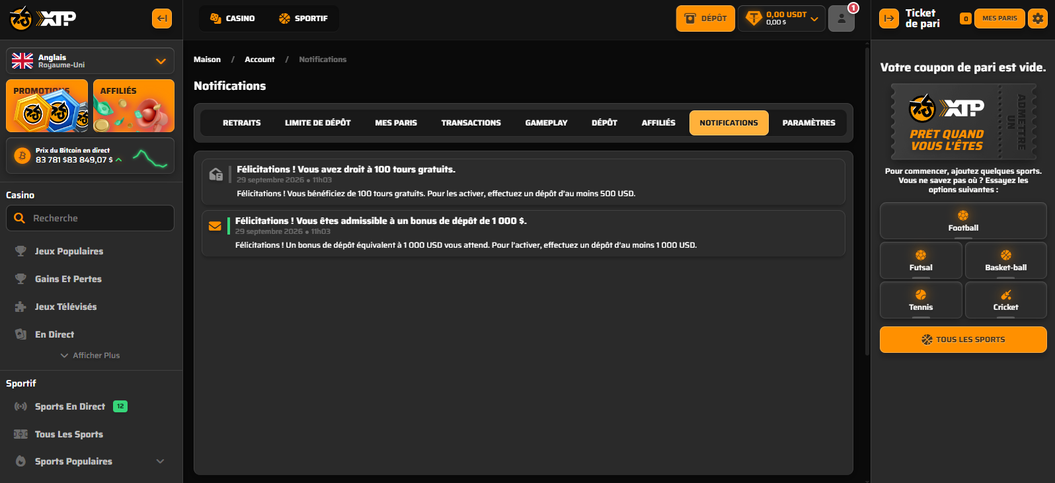Image resolution: width=1055 pixels, height=483 pixels.
Task: Click the Bitcoin live price widget
Action: 90,155
